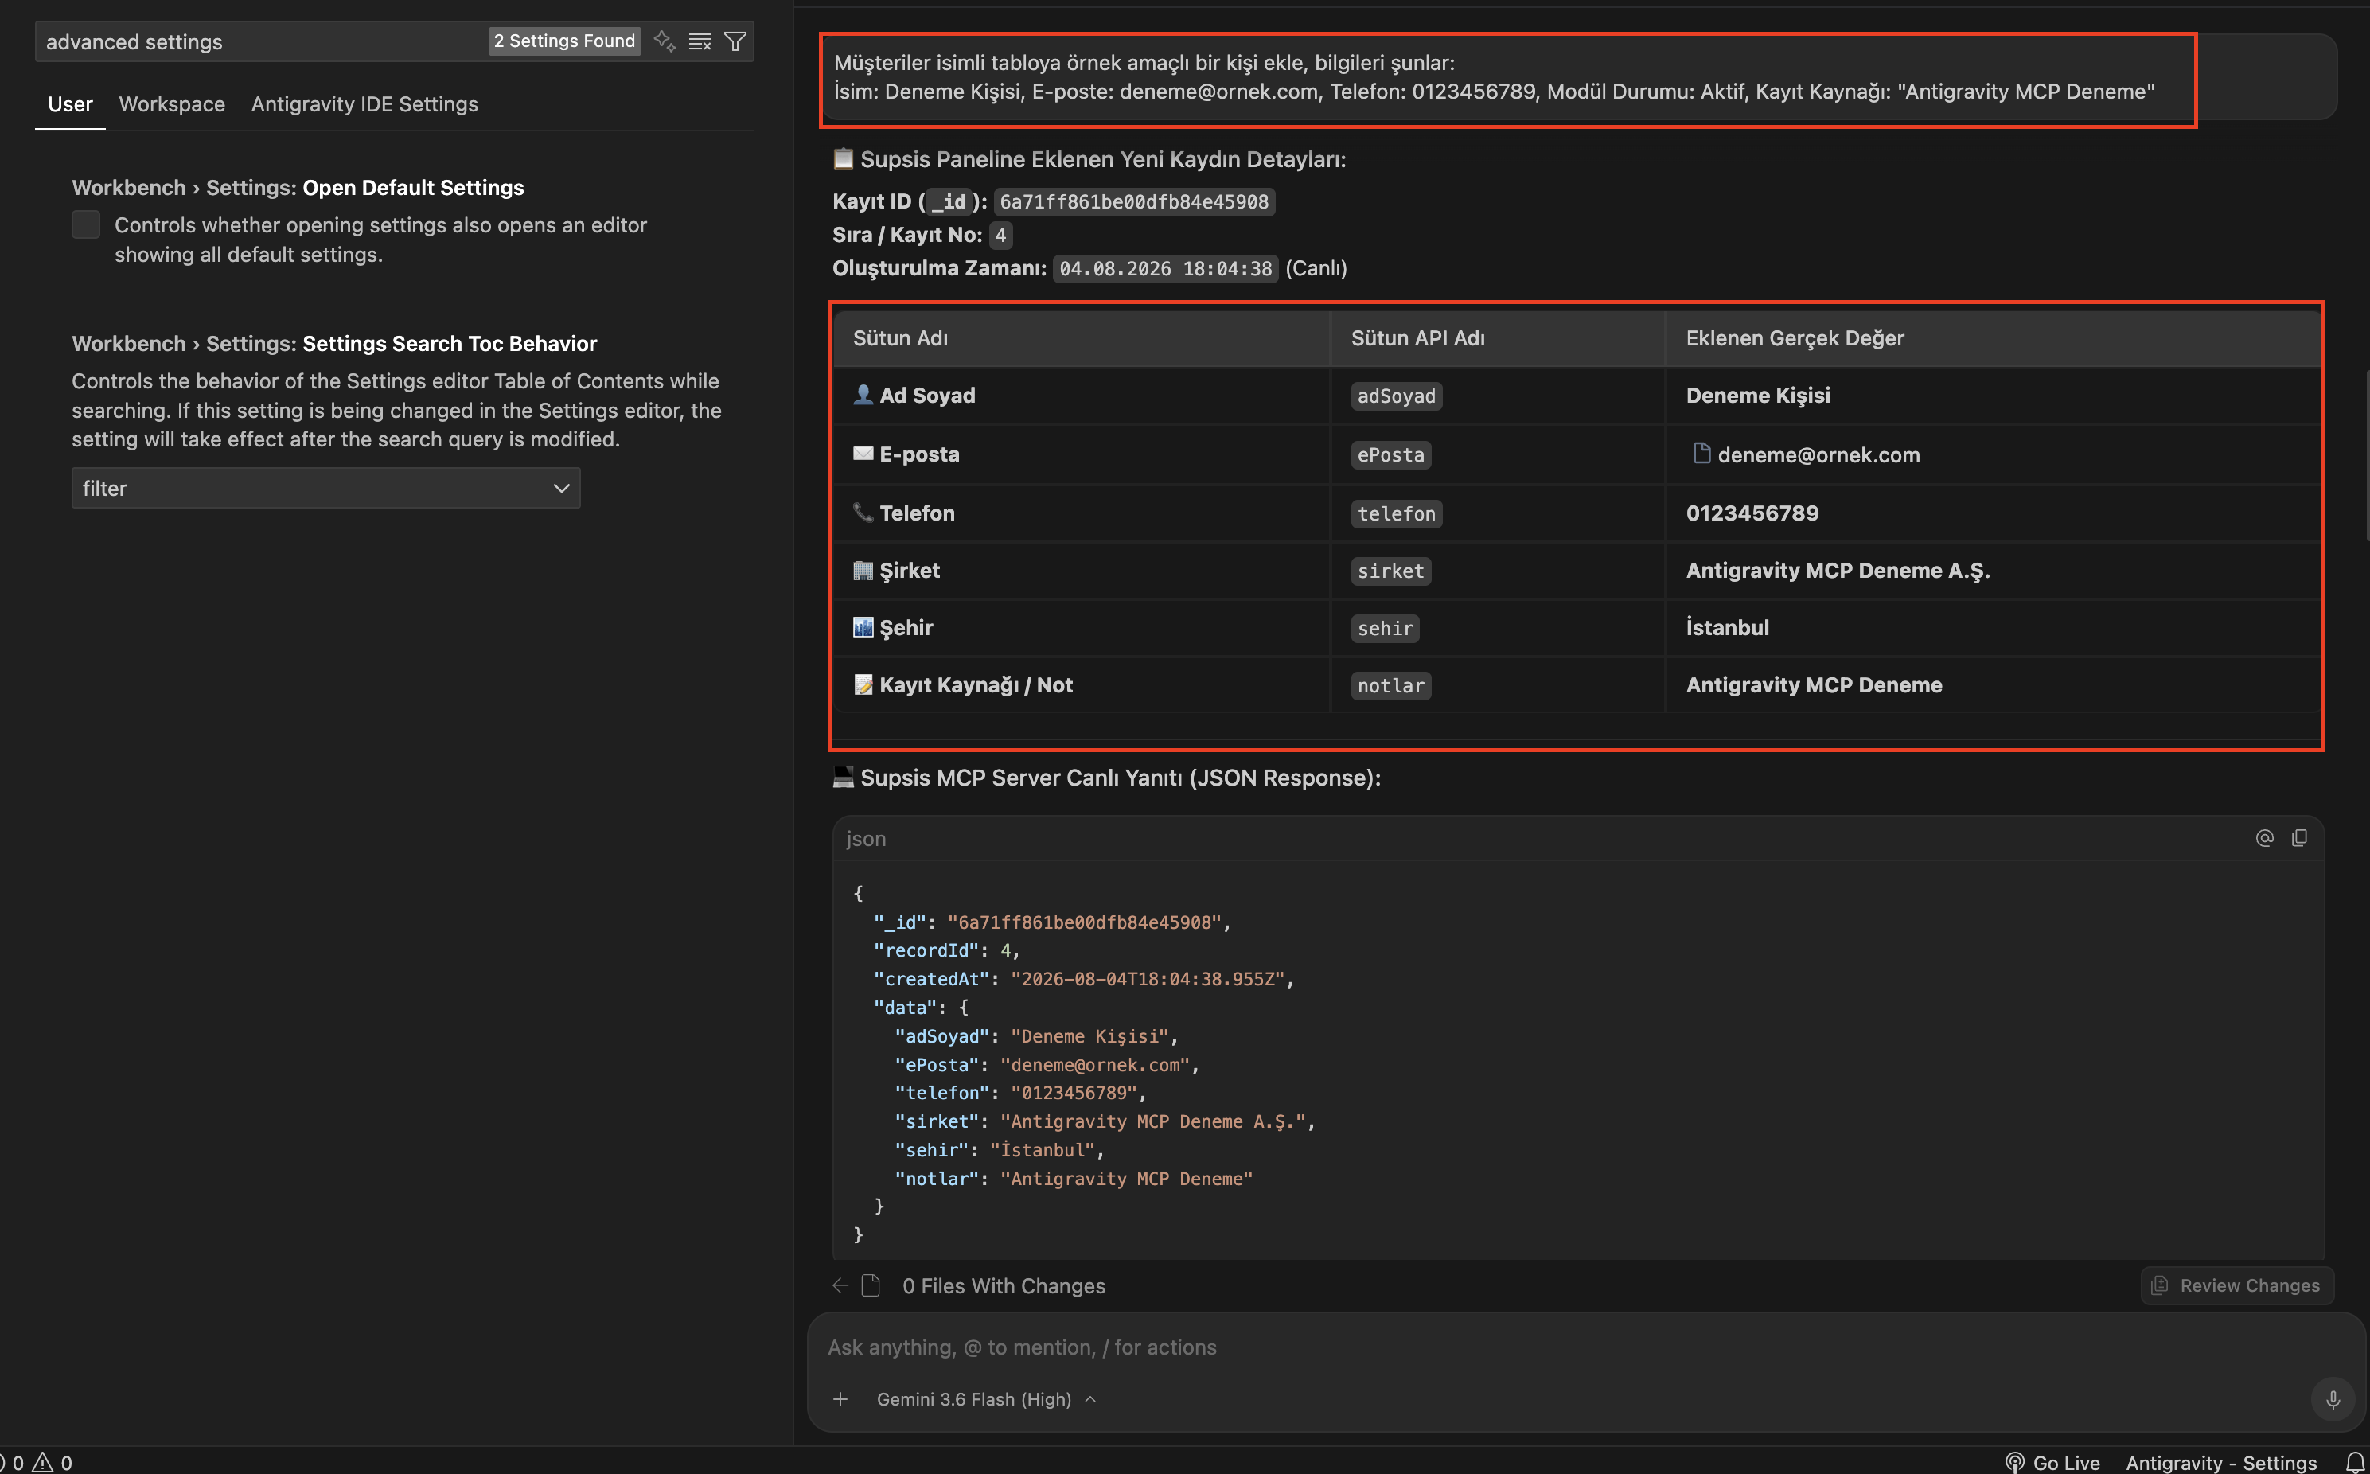Clear the settings search input icon
This screenshot has height=1474, width=2370.
point(700,41)
